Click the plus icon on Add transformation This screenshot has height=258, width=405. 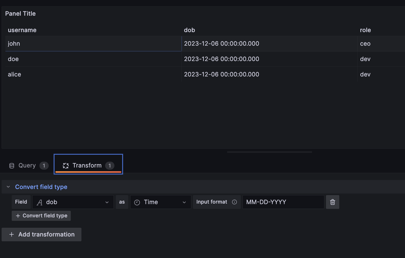coord(12,234)
